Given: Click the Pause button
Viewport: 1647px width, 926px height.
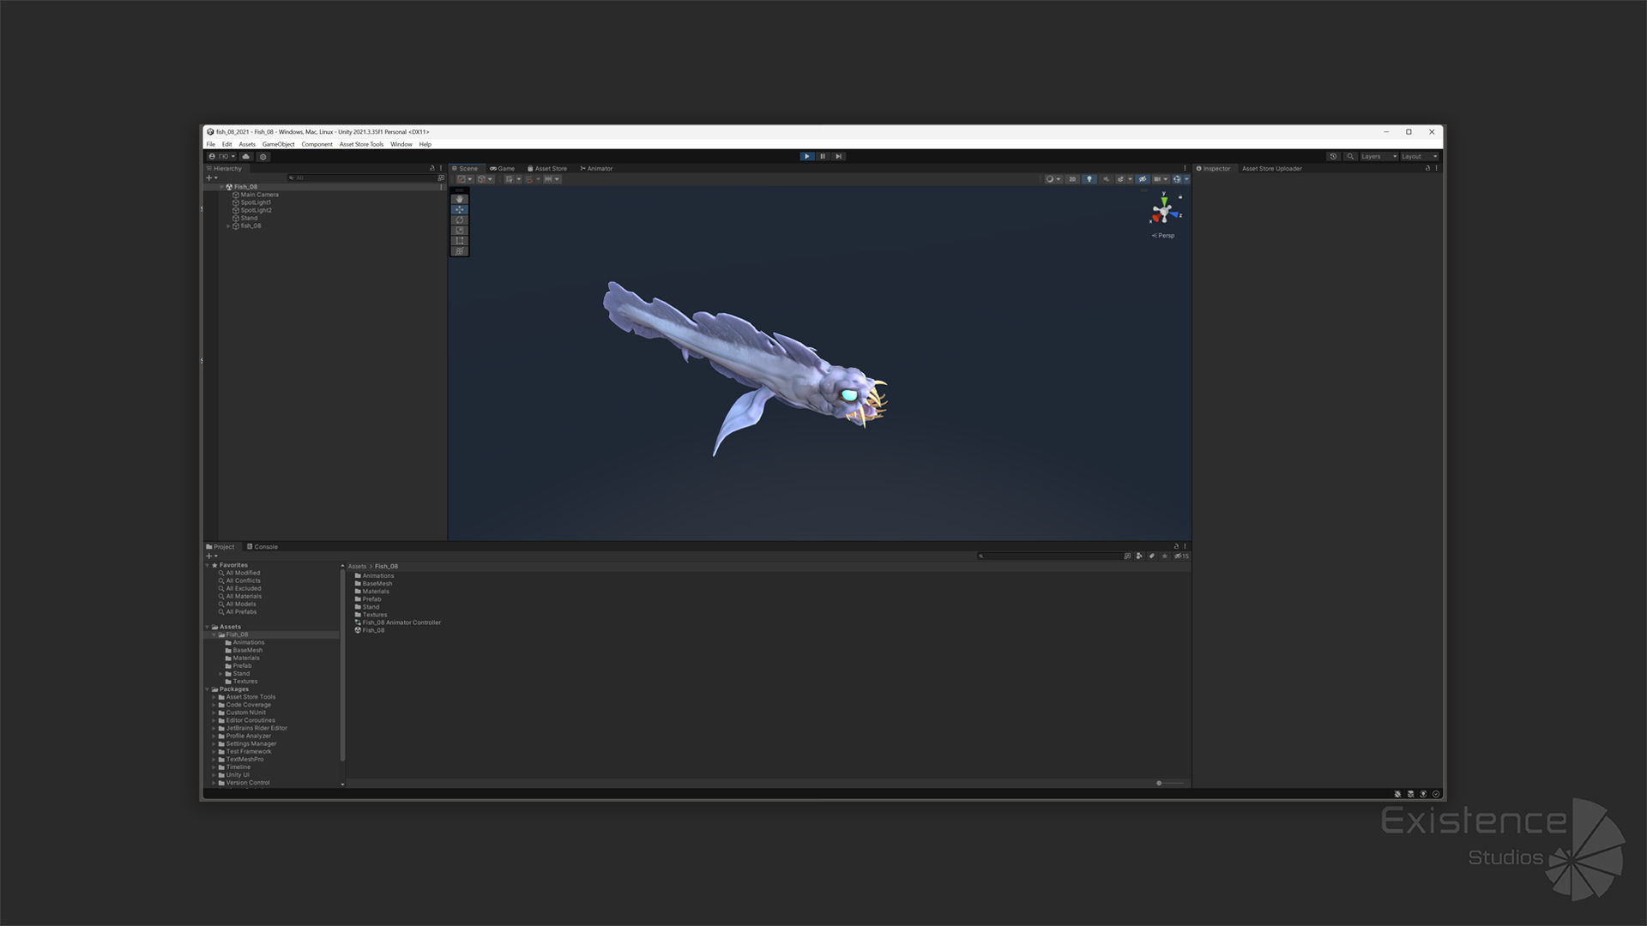Looking at the screenshot, I should 823,156.
